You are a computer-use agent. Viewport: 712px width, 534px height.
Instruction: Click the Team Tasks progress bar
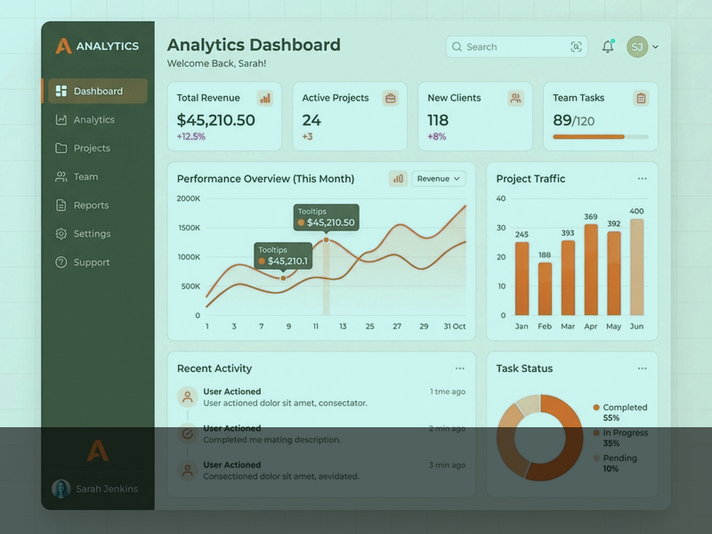click(x=601, y=137)
